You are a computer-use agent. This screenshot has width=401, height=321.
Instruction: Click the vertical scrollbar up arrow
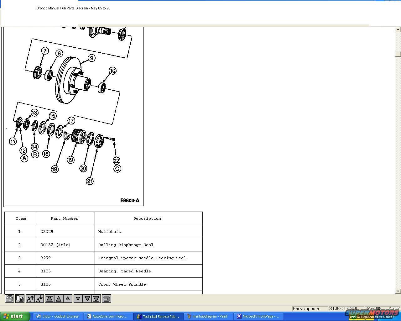click(398, 29)
